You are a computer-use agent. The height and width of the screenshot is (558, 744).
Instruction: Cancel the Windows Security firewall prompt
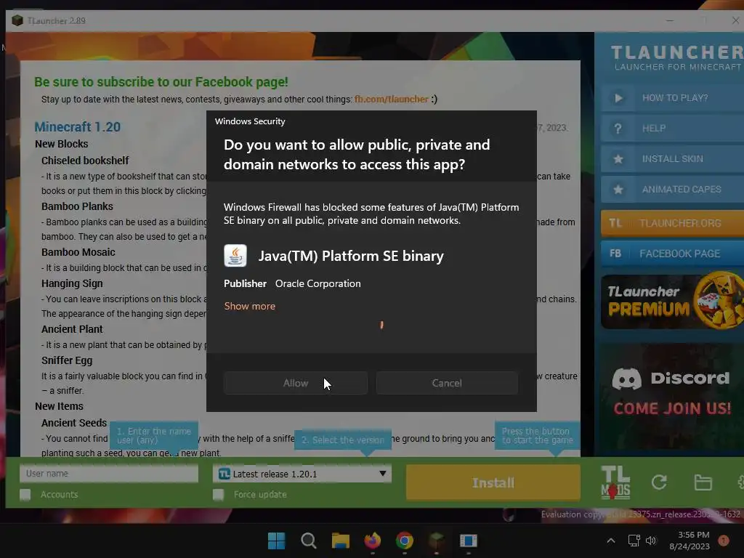point(447,383)
